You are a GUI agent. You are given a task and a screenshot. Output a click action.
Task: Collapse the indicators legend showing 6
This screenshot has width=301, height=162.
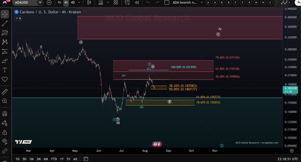tap(18, 18)
